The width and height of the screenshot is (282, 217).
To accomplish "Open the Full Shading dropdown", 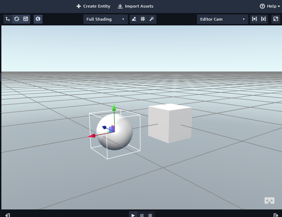I will click(105, 19).
